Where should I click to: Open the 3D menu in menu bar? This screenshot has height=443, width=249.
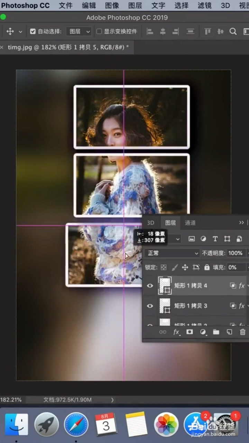(225, 6)
